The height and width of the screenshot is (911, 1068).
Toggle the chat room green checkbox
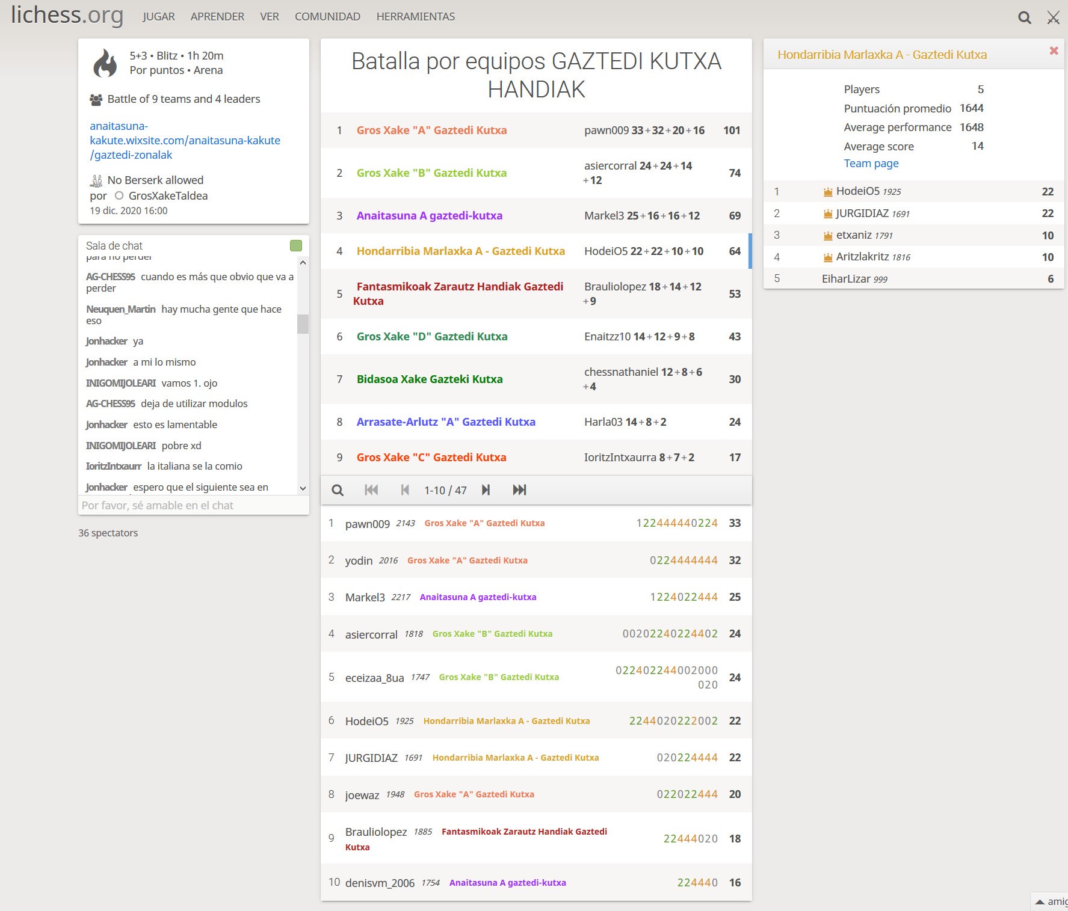295,245
